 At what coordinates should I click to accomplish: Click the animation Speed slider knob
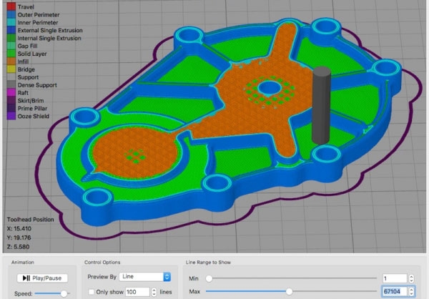point(64,293)
